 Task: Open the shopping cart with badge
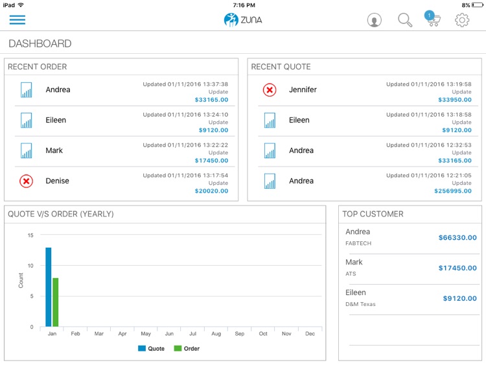pos(432,19)
